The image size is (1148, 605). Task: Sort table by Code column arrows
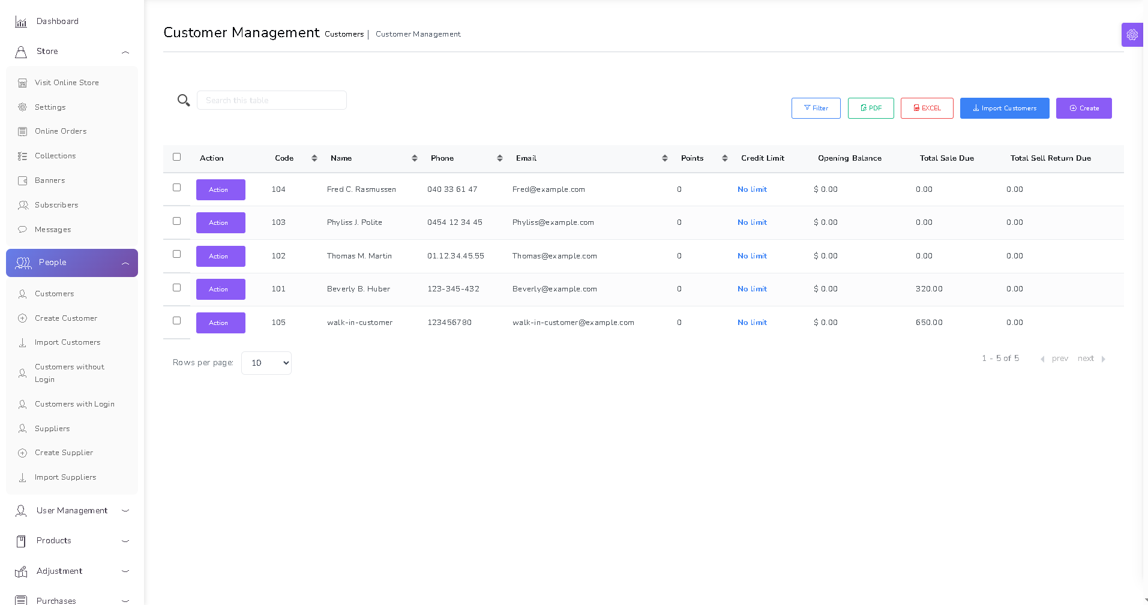click(314, 158)
